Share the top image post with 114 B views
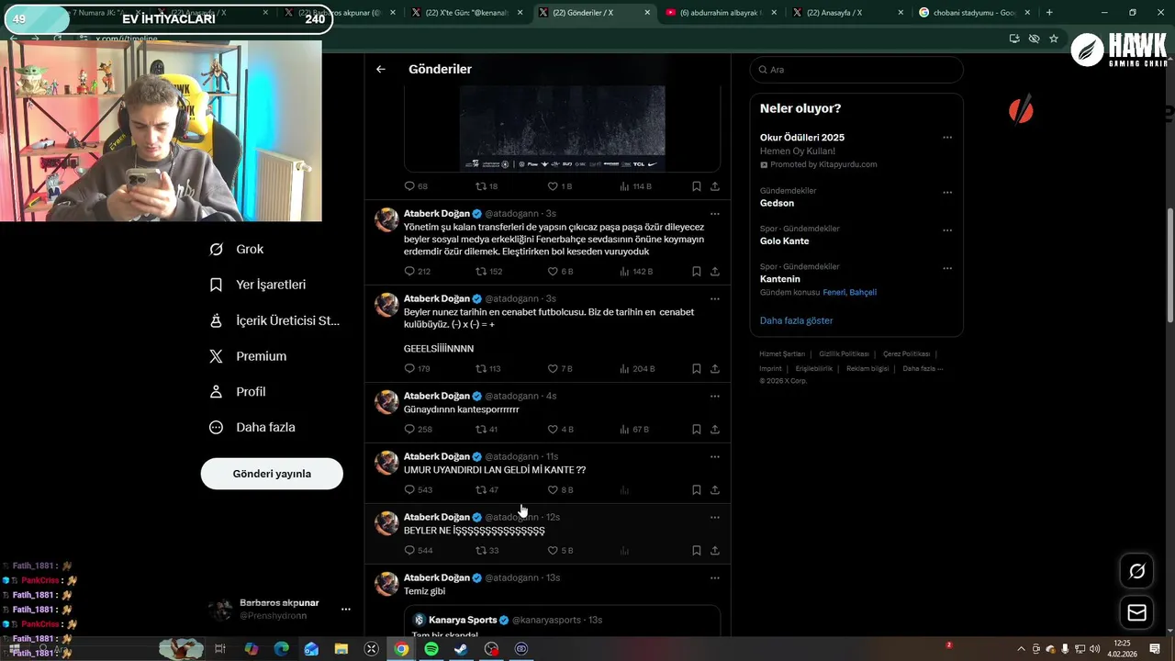Screen dimensions: 1175x661 pyautogui.click(x=715, y=185)
